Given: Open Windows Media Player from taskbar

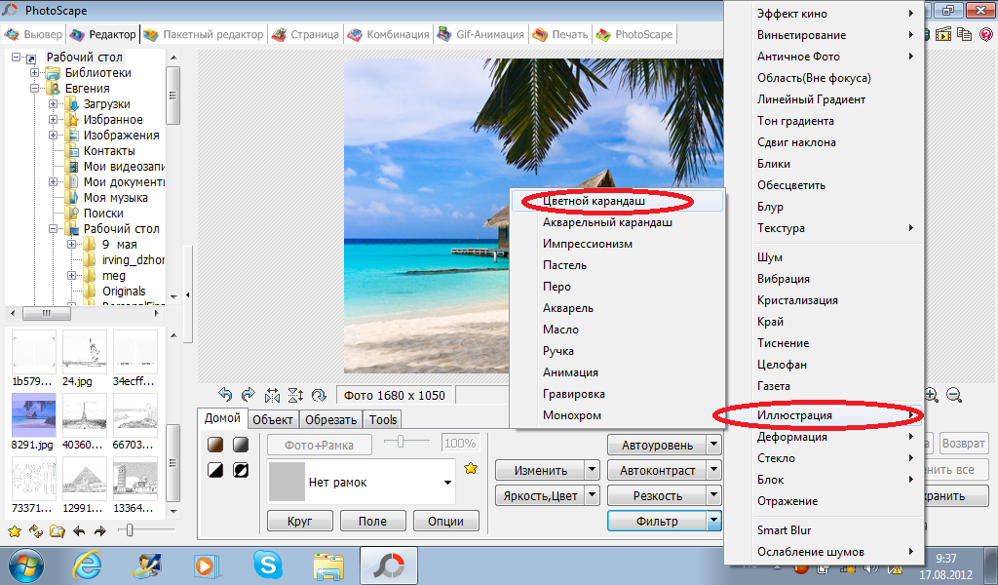Looking at the screenshot, I should point(207,565).
